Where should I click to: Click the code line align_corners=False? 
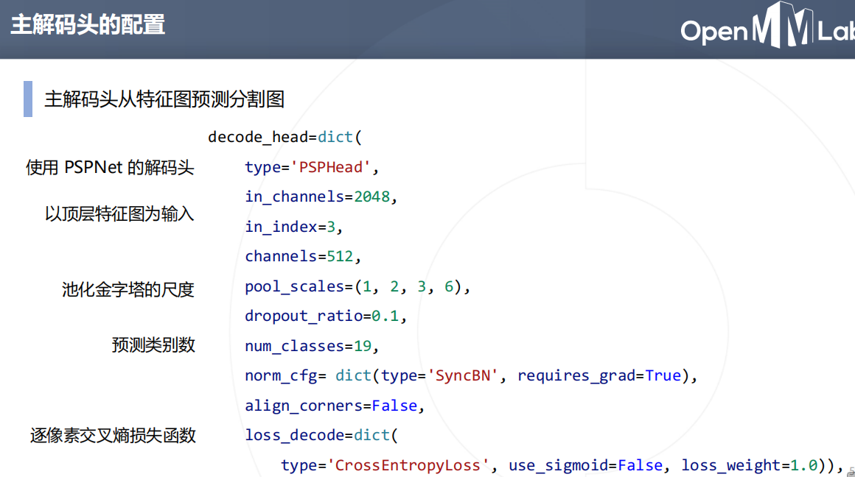pos(334,406)
